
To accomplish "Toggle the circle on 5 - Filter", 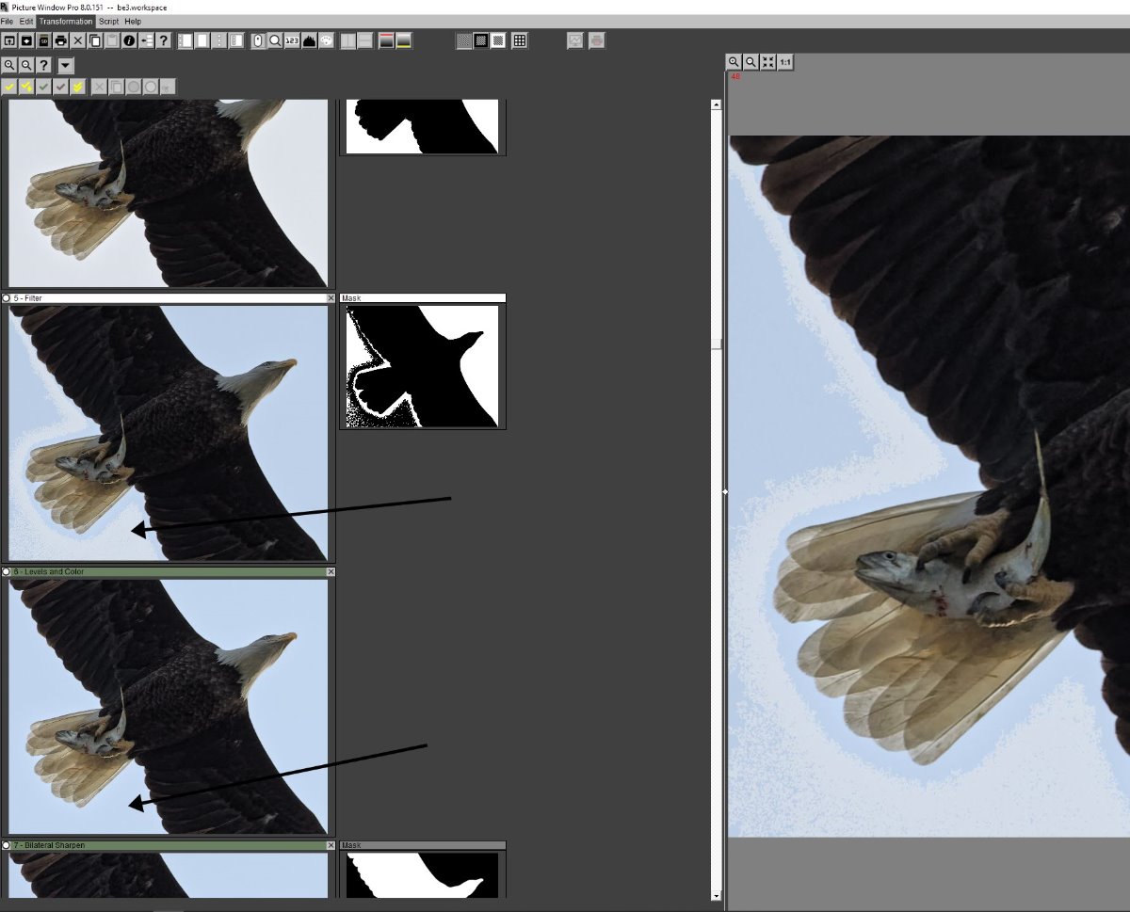I will 7,298.
